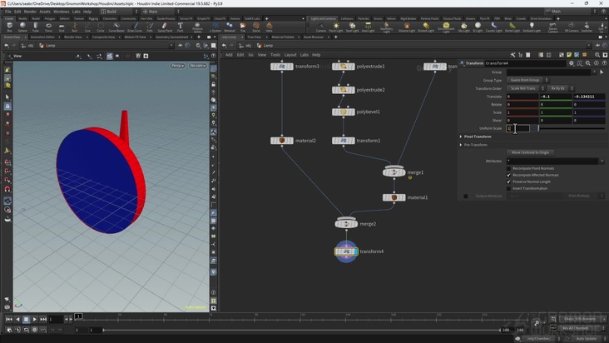Toggle Auto Update mode in status bar
This screenshot has width=609, height=343.
586,339
